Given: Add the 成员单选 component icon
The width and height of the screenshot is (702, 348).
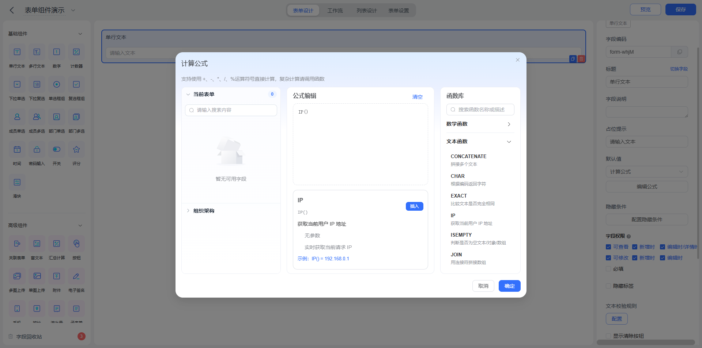Looking at the screenshot, I should [x=17, y=117].
